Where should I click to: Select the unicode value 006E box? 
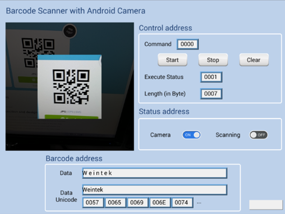tap(160, 203)
